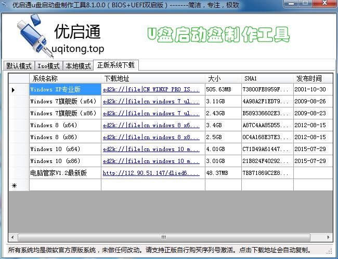Screen dimensions: 338x259
Task: Select the Windows 7旗舰版 (x86) name cell
Action: point(65,113)
